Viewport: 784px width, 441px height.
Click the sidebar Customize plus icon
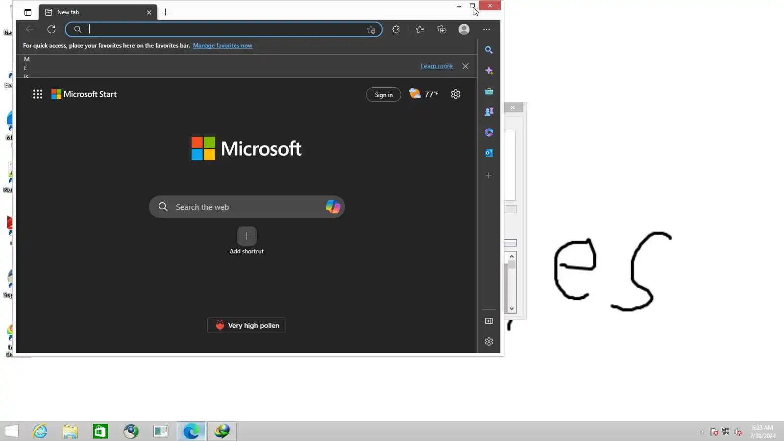coord(489,175)
